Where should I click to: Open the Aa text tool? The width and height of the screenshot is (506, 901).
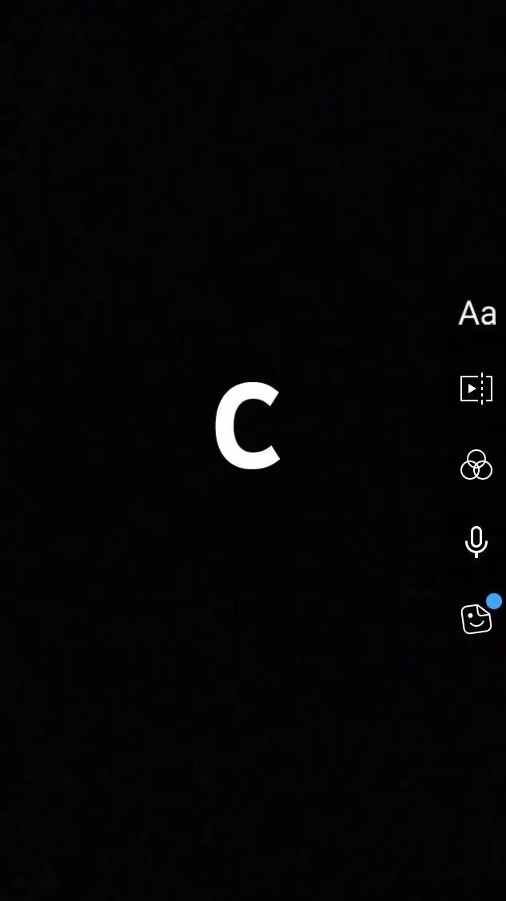(x=476, y=313)
